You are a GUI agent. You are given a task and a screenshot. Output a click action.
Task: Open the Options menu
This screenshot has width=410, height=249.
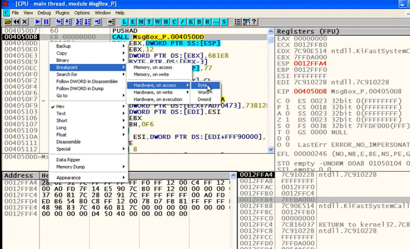[x=82, y=13]
